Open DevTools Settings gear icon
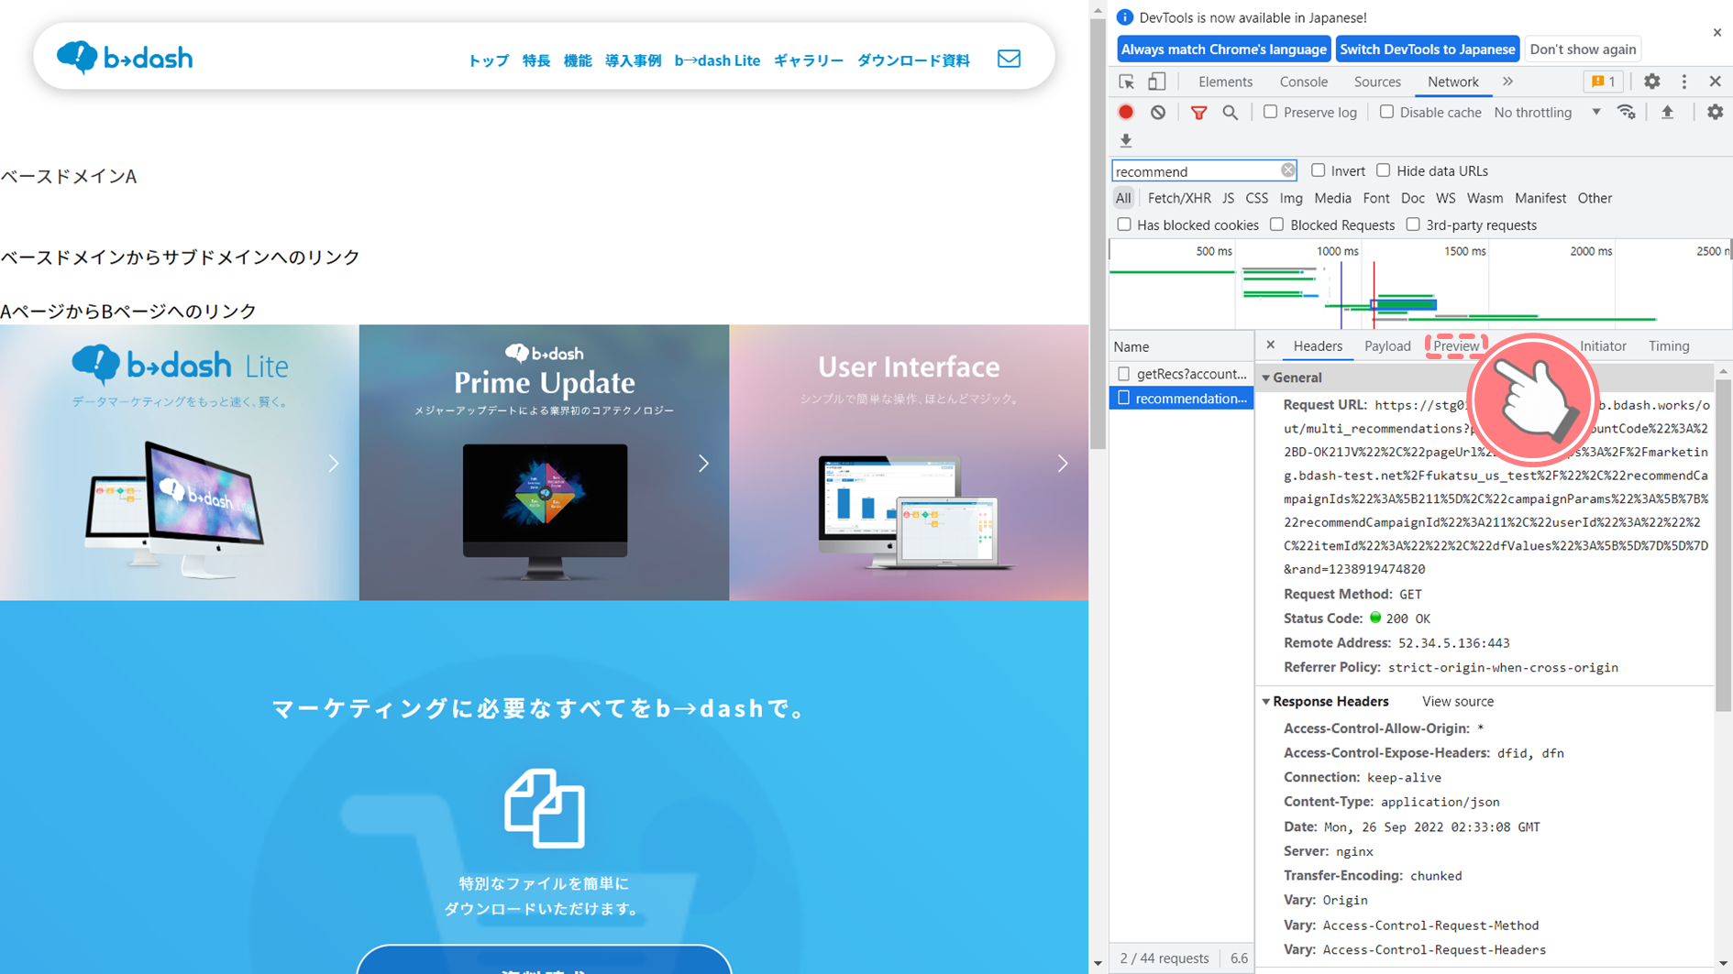Viewport: 1733px width, 974px height. [1651, 82]
